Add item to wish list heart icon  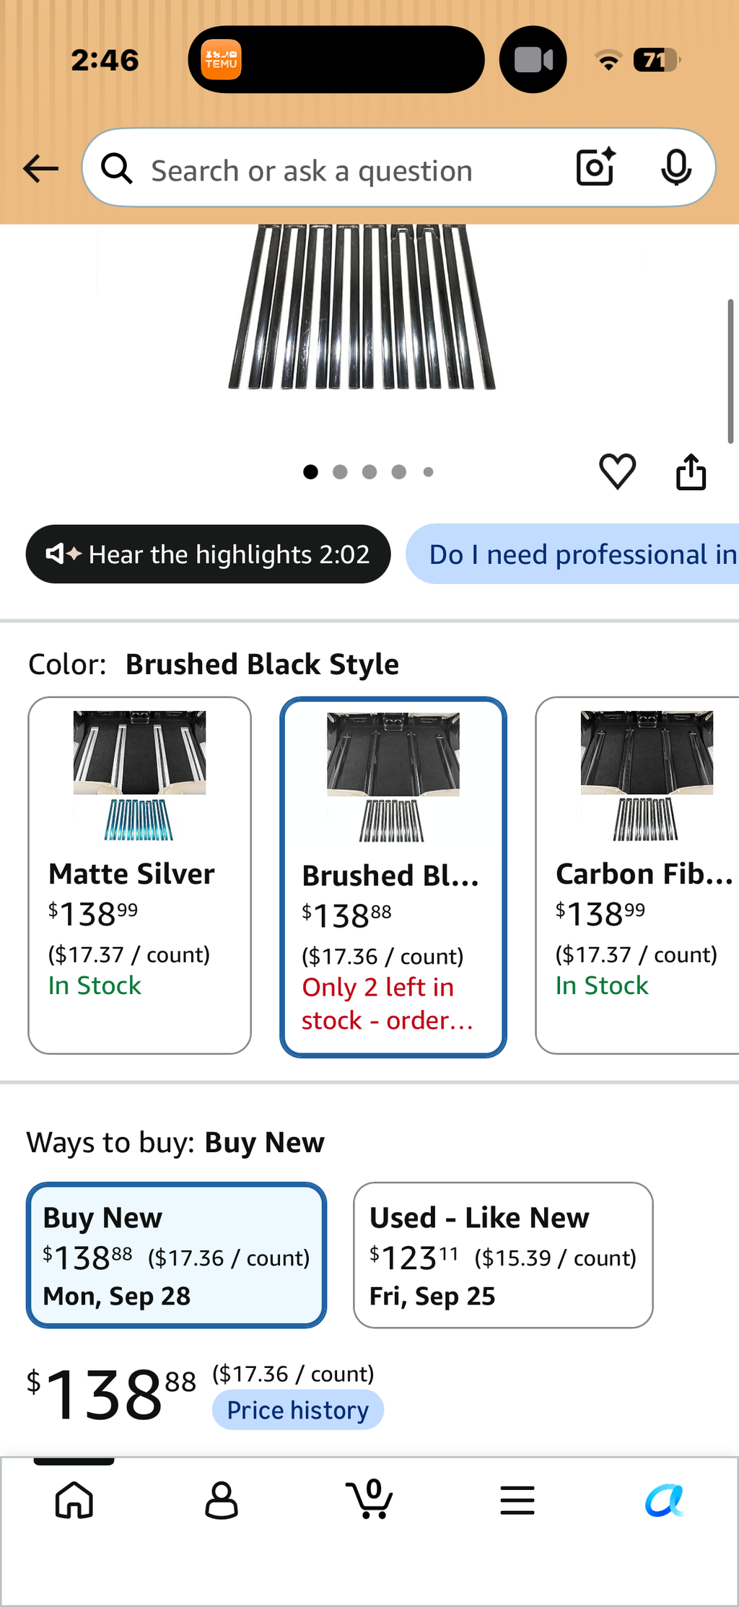(x=618, y=471)
